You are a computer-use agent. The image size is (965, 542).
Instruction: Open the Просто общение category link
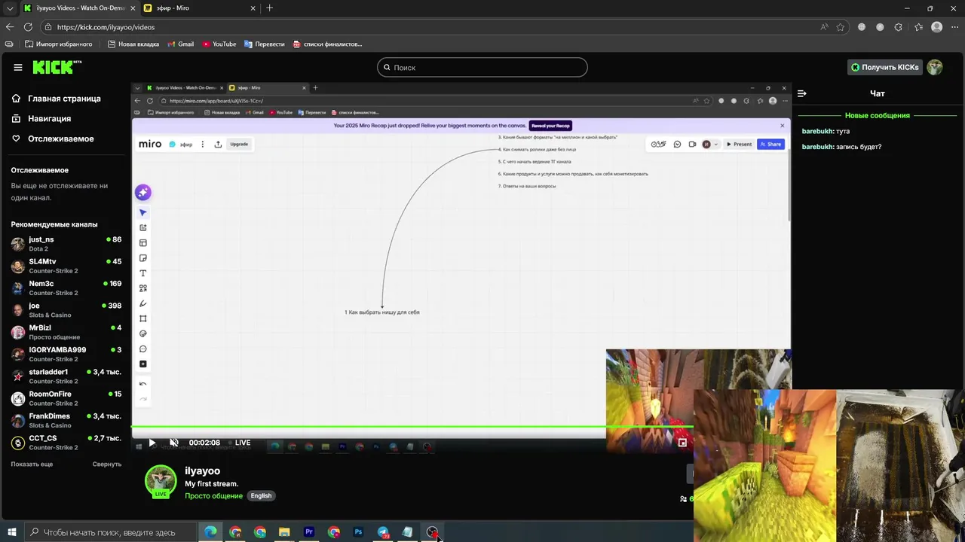214,496
